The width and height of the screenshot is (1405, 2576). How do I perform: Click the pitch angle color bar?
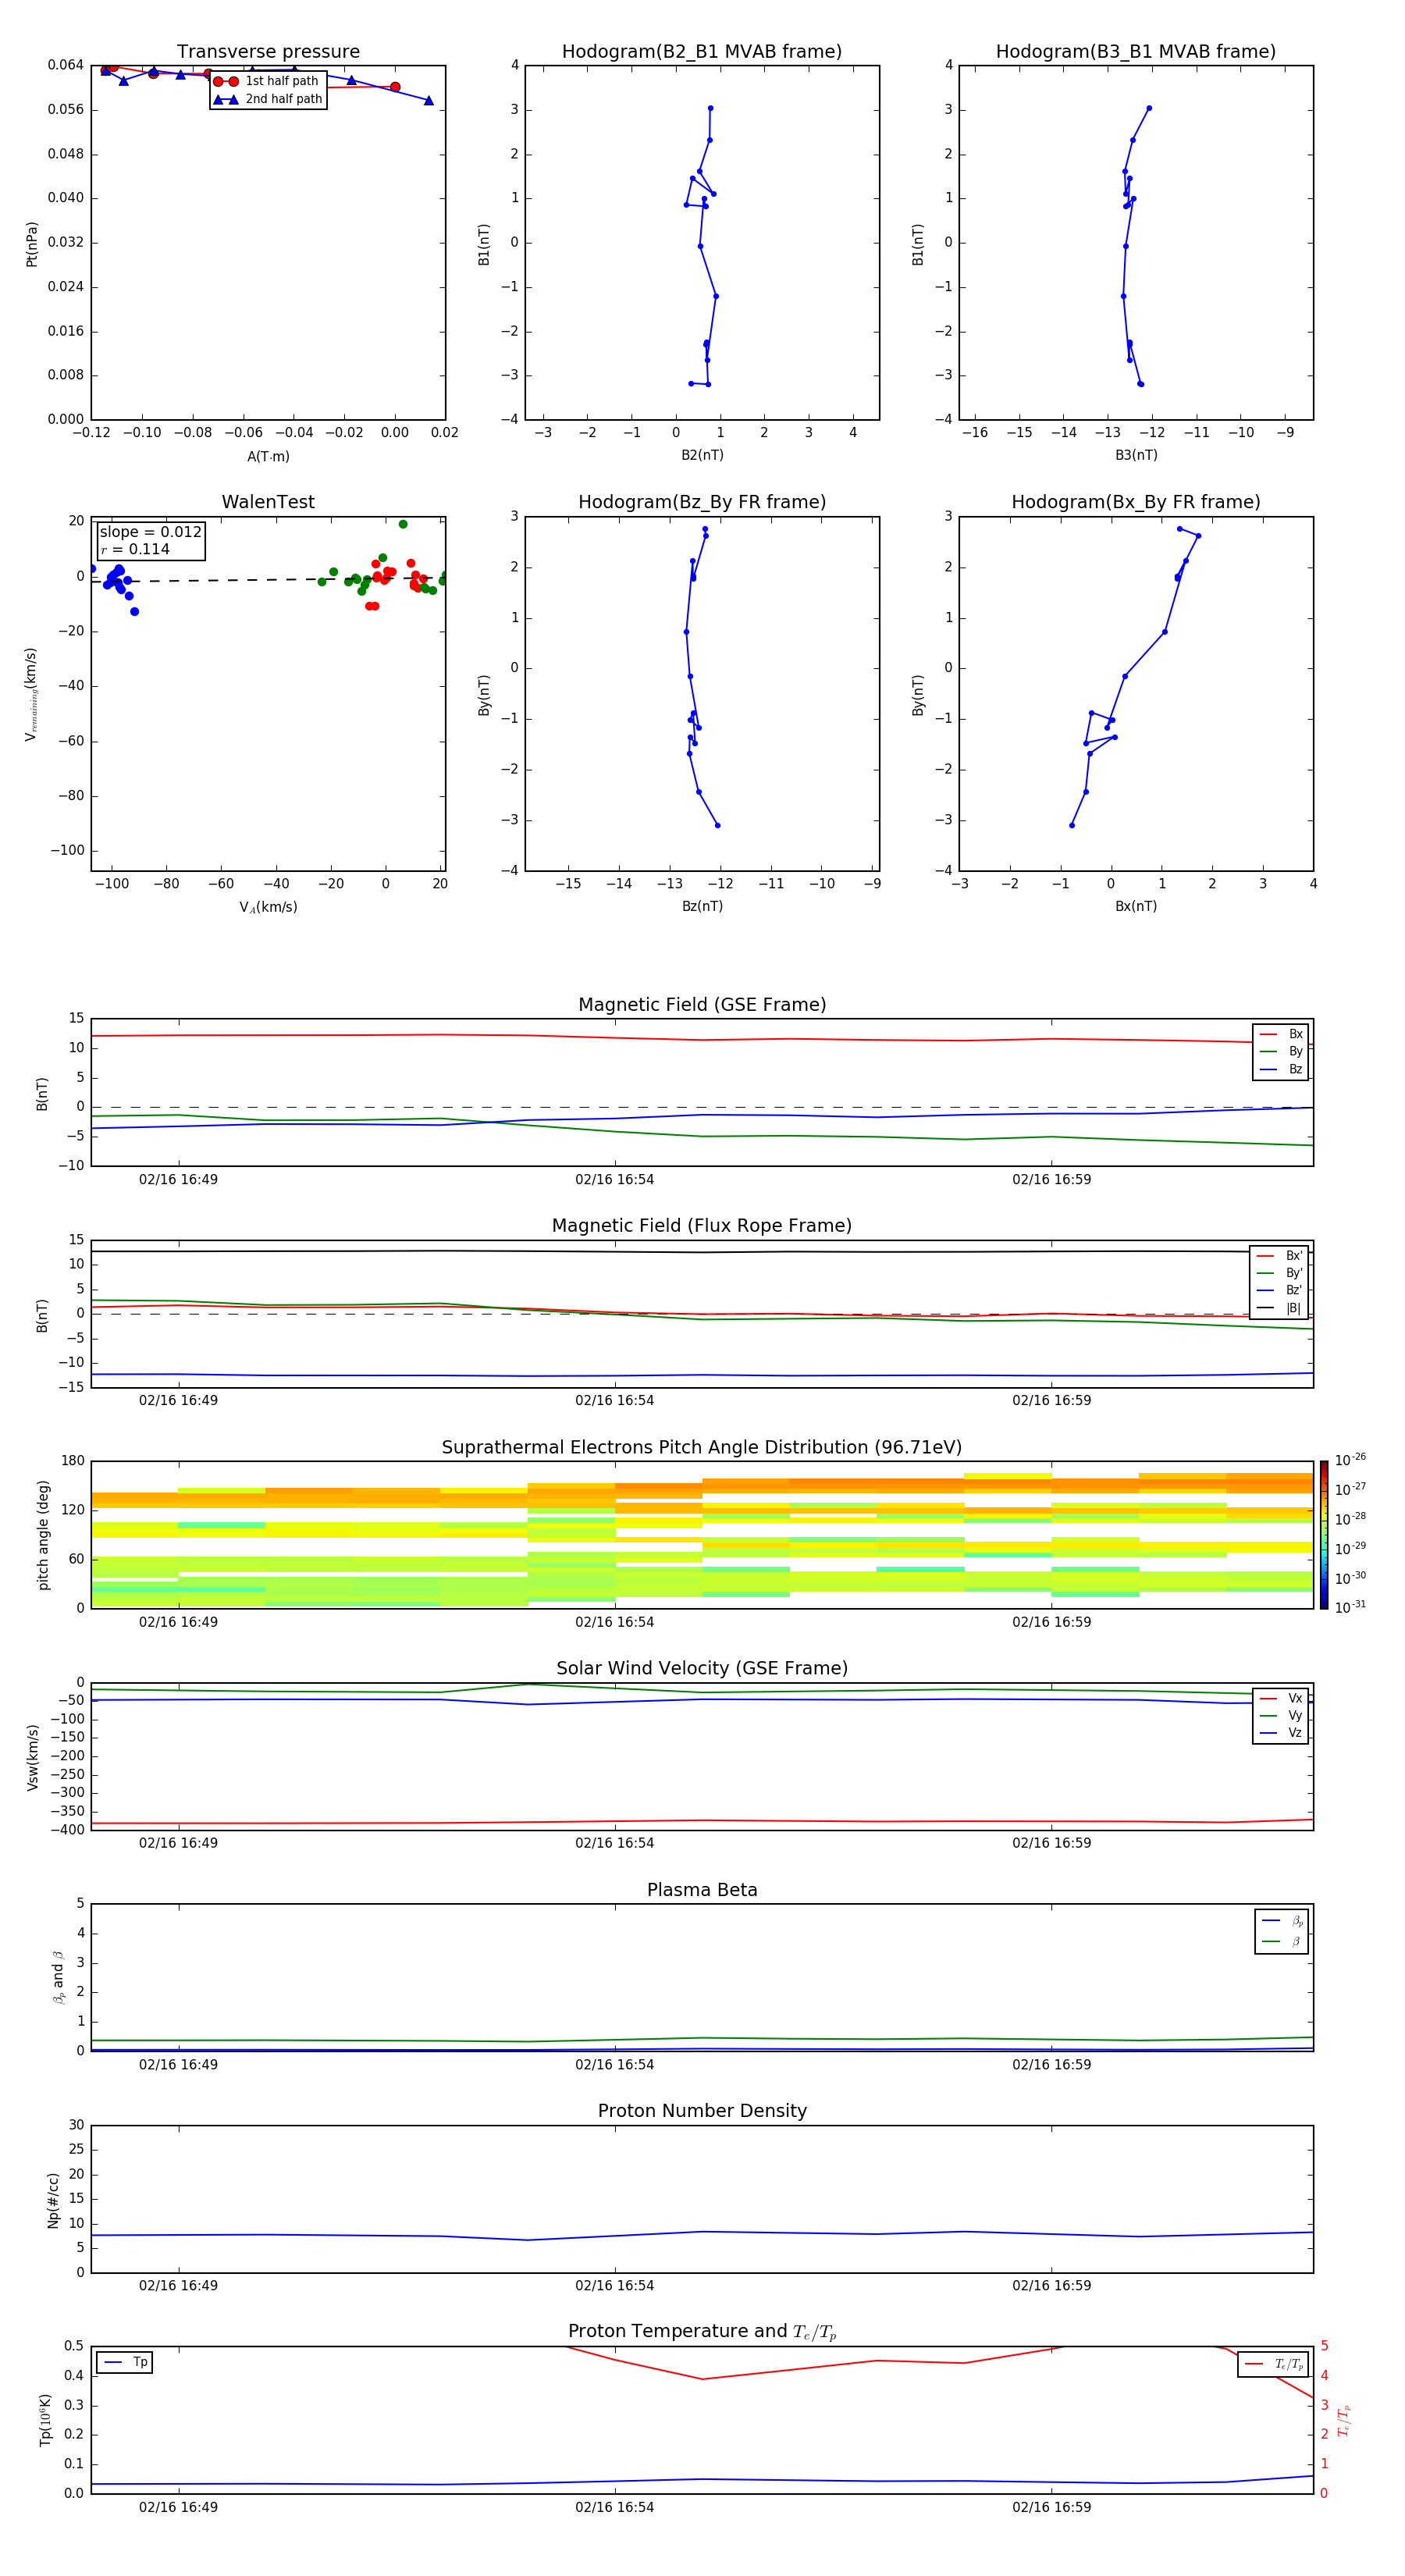(x=1324, y=1535)
